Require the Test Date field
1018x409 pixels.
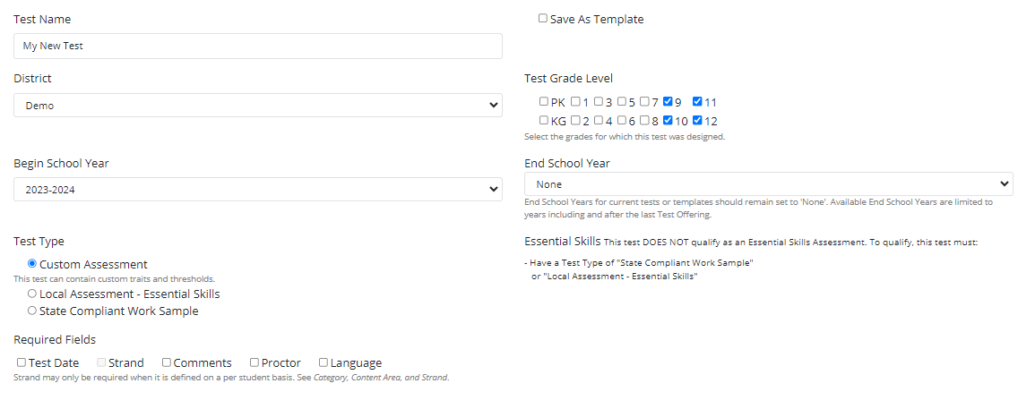[x=22, y=362]
